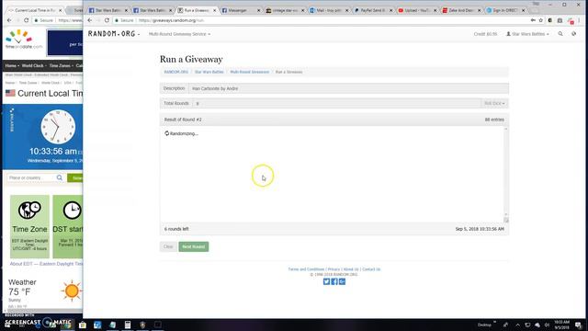Switch to the Zeke And Dest tab

(x=460, y=10)
